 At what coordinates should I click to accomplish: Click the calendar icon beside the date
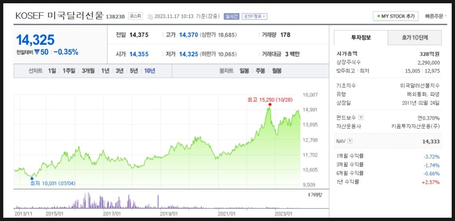(150, 16)
